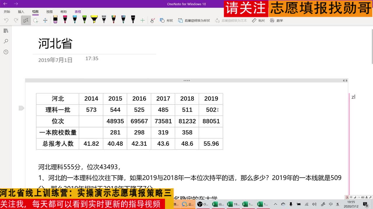Toggle the 标尺 ruler
Viewport: 373px width, 209px height.
[x=258, y=21]
